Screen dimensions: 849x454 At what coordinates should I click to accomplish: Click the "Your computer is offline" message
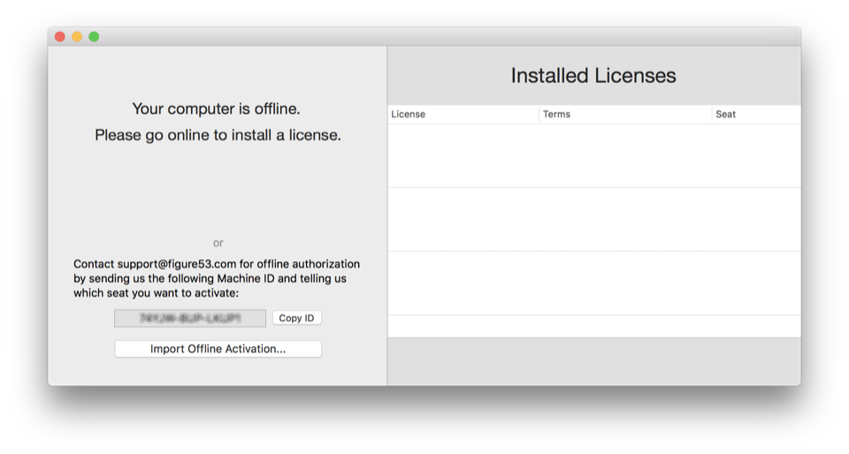217,109
